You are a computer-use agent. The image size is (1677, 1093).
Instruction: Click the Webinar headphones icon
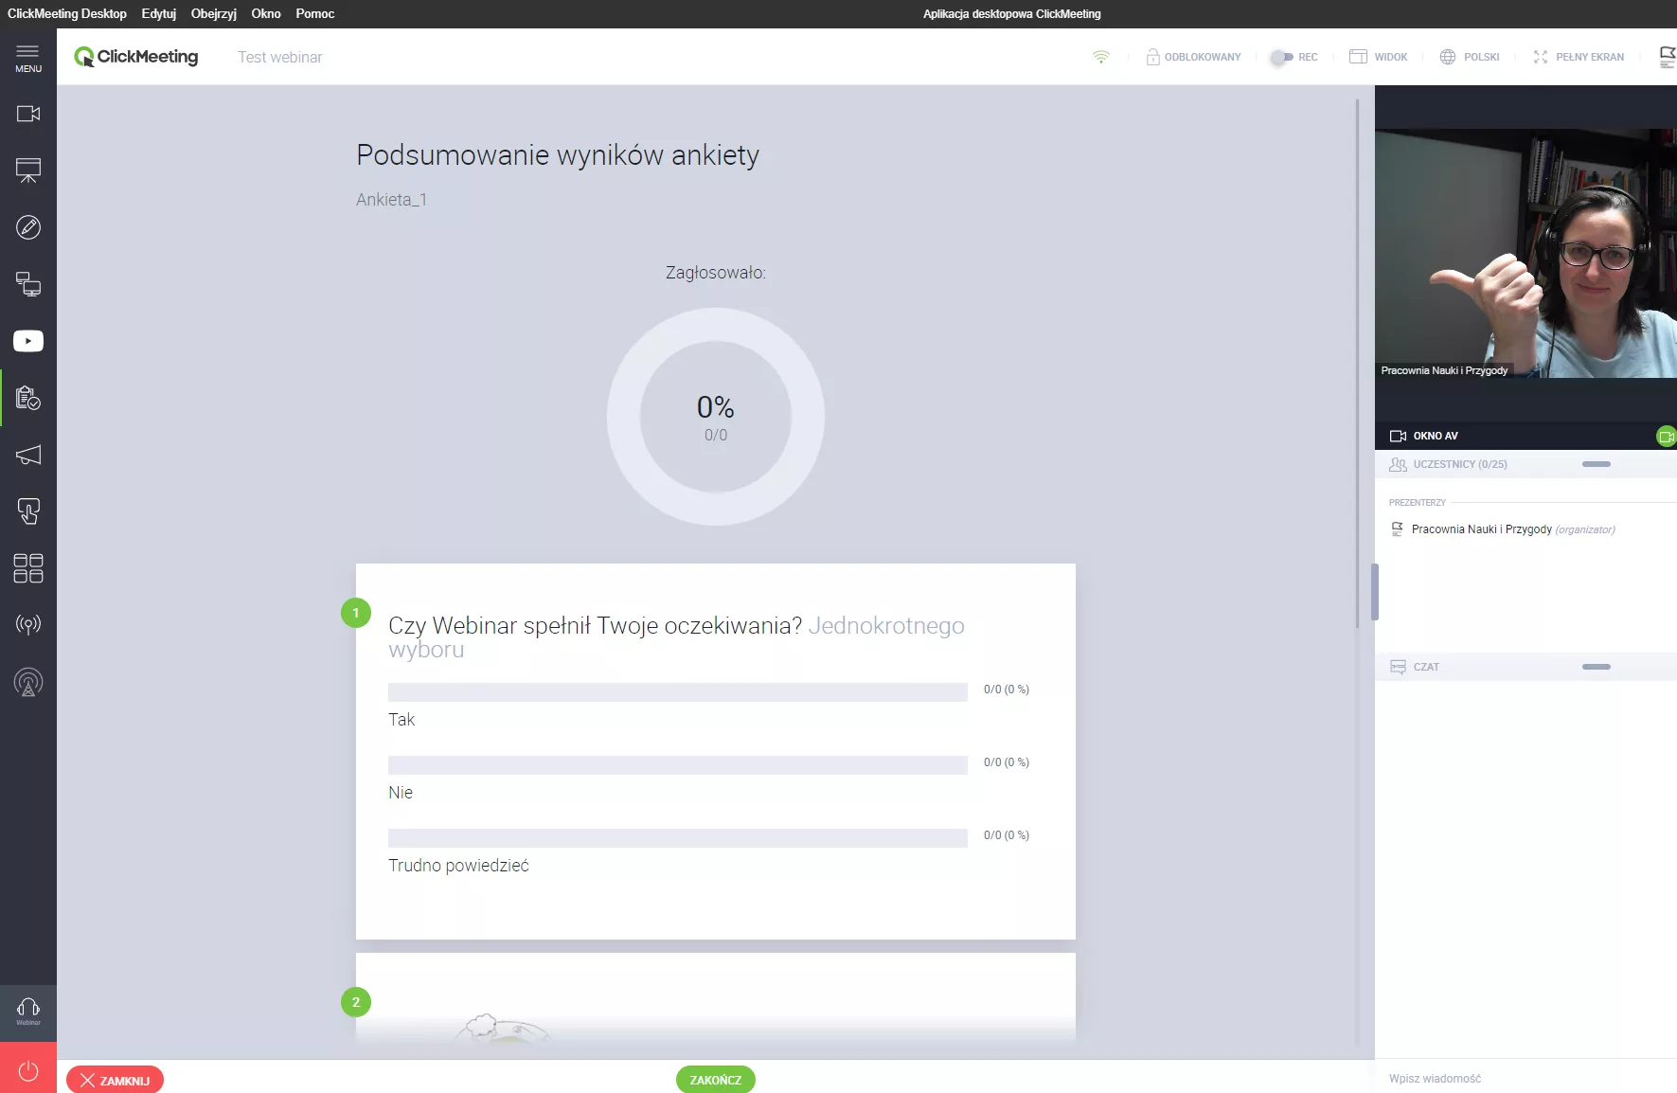(28, 1012)
